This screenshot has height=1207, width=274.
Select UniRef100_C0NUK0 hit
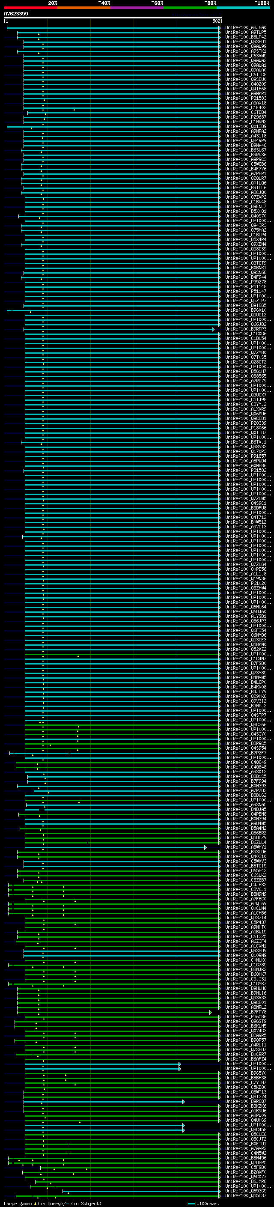pos(246,960)
